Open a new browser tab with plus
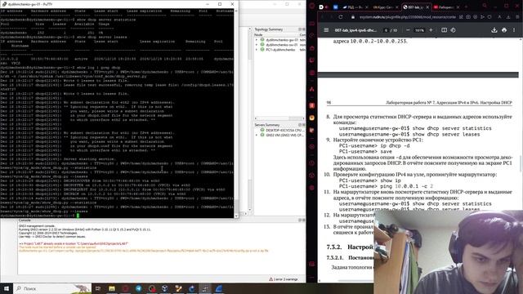The image size is (523, 294). (466, 7)
